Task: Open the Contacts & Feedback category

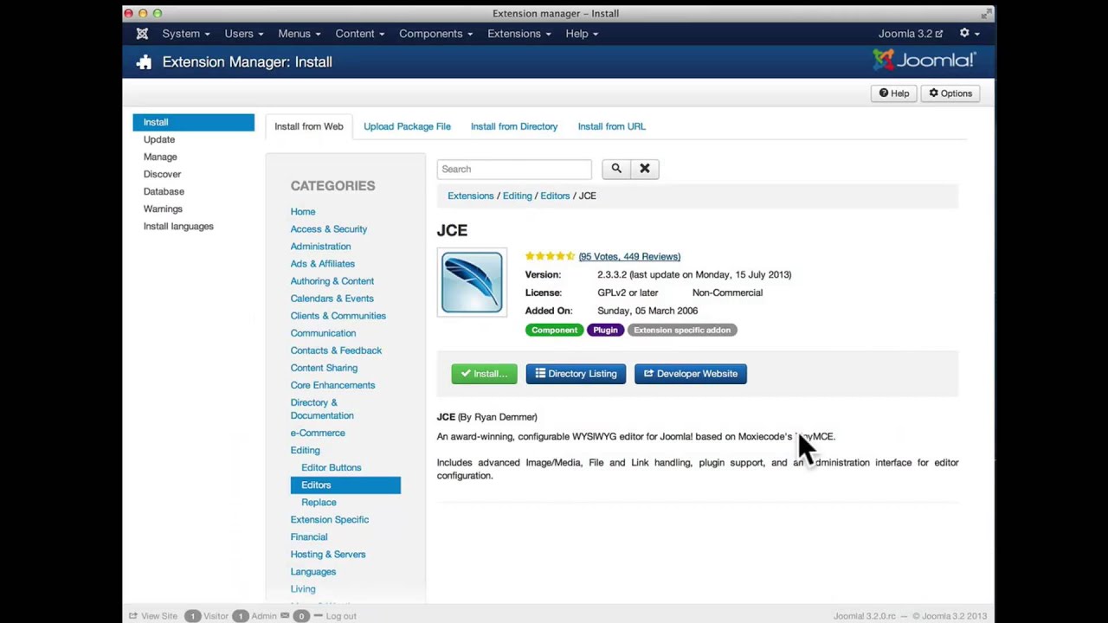Action: pyautogui.click(x=336, y=350)
